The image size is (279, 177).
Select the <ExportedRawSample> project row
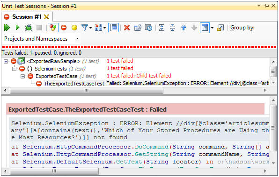[x=53, y=61]
